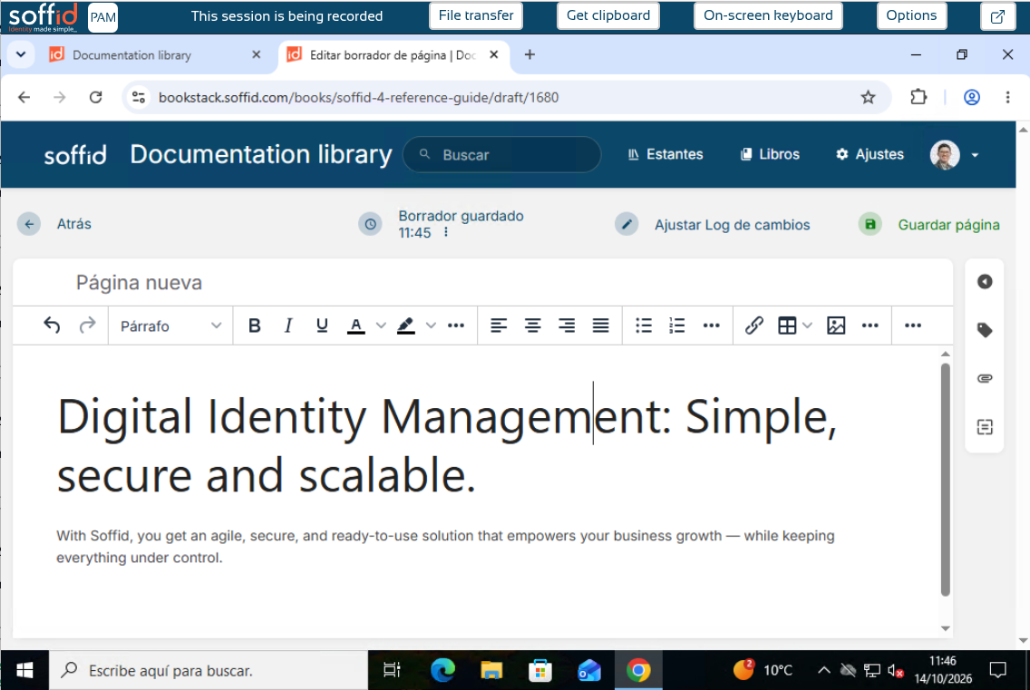
Task: Center-align the text
Action: [x=533, y=326]
